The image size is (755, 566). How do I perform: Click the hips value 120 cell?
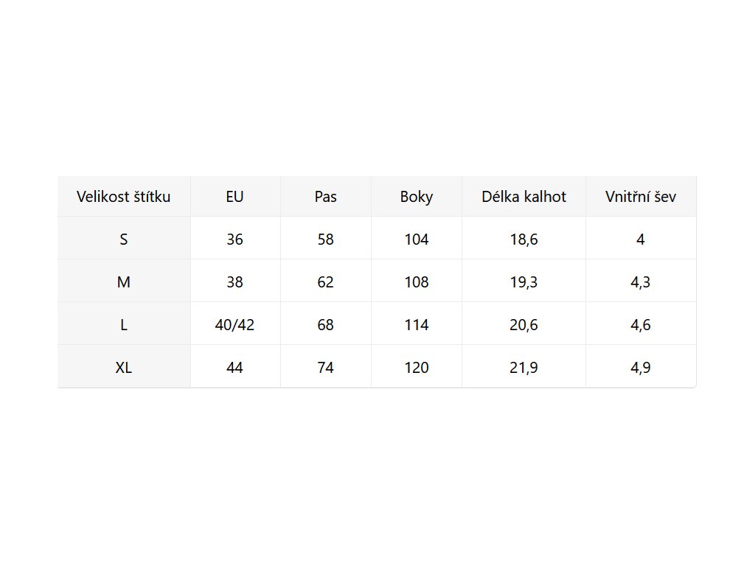(417, 368)
